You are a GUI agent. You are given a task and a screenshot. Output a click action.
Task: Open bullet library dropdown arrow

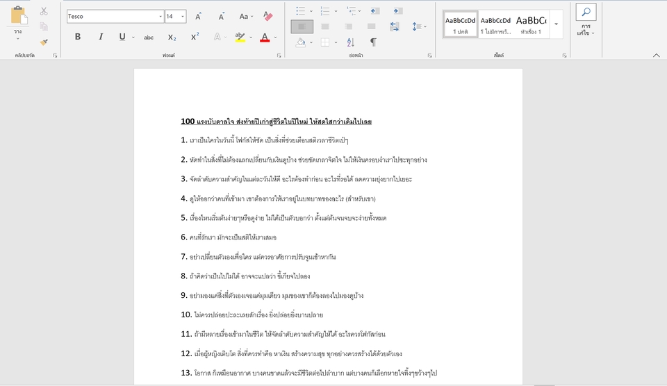(311, 11)
